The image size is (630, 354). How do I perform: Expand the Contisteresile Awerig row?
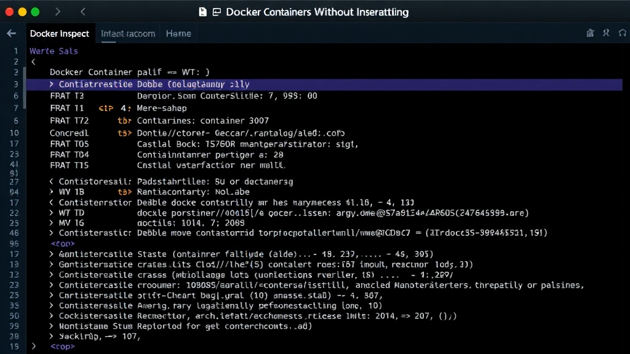click(x=52, y=305)
